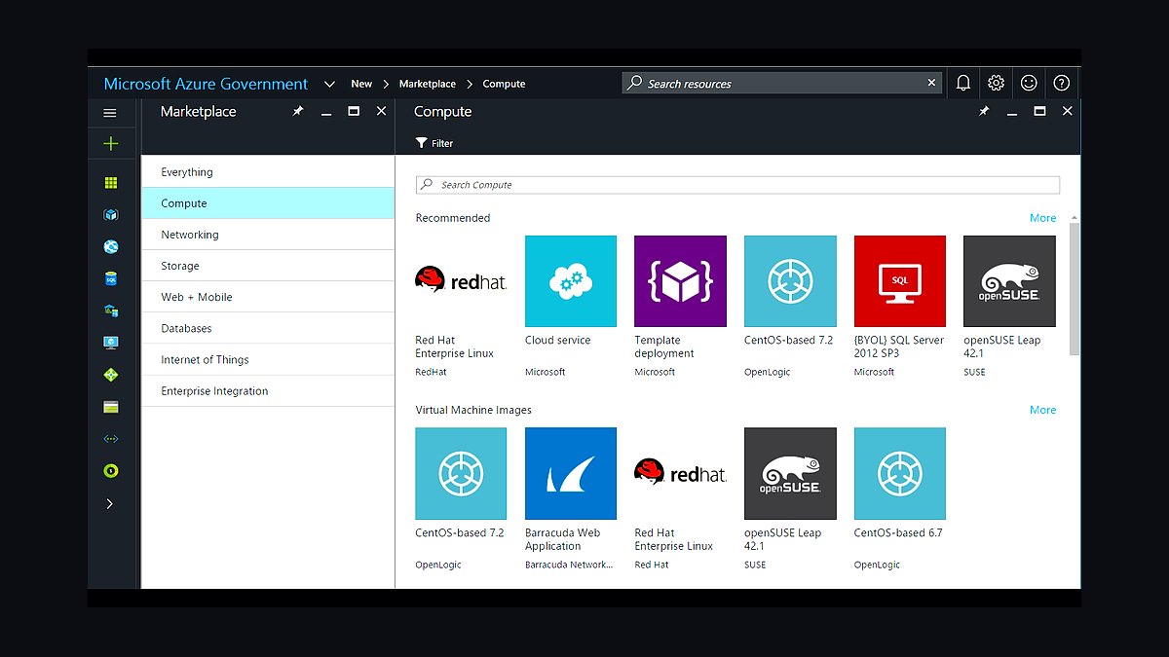Click Microsoft Azure Government title
The width and height of the screenshot is (1169, 657).
[206, 84]
